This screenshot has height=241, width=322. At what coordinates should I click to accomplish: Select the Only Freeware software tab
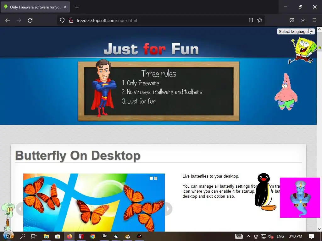(x=35, y=7)
